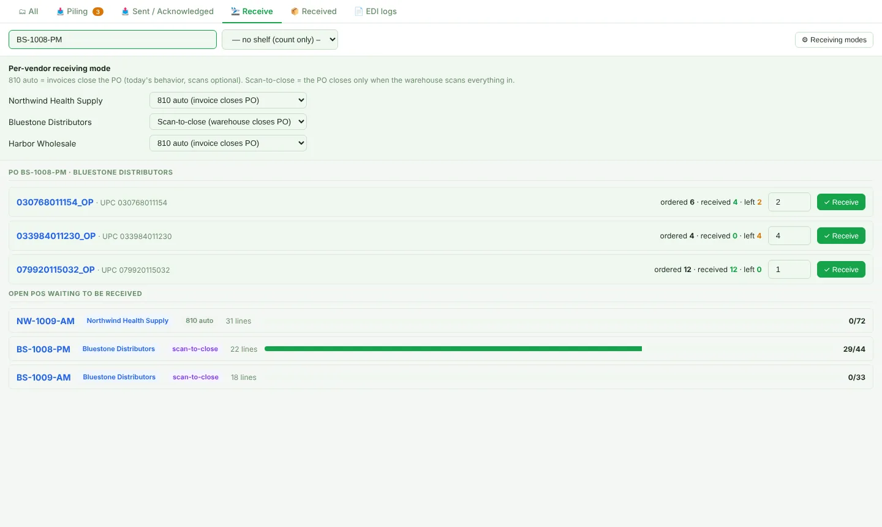
Task: Click quantity field for 033984011230_OP
Action: [x=790, y=236]
